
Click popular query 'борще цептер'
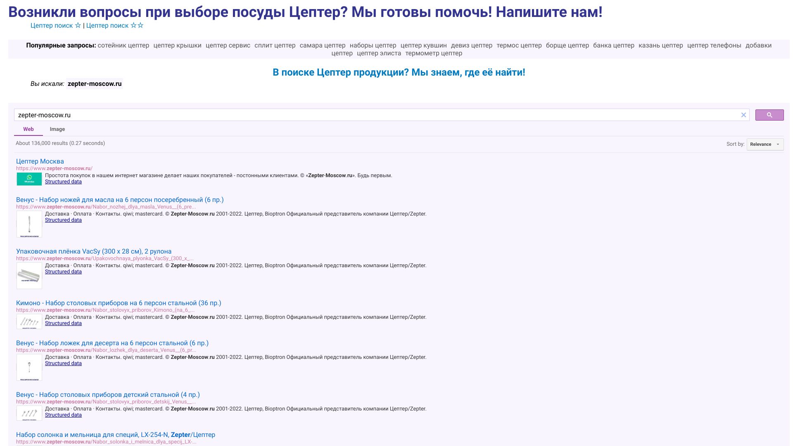click(567, 45)
